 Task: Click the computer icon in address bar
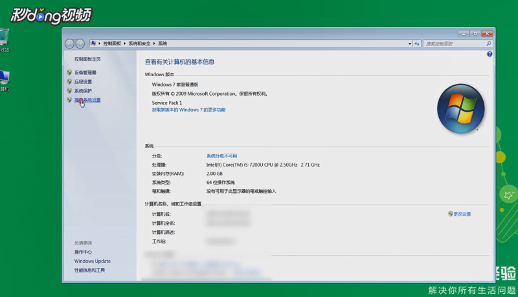[x=93, y=43]
